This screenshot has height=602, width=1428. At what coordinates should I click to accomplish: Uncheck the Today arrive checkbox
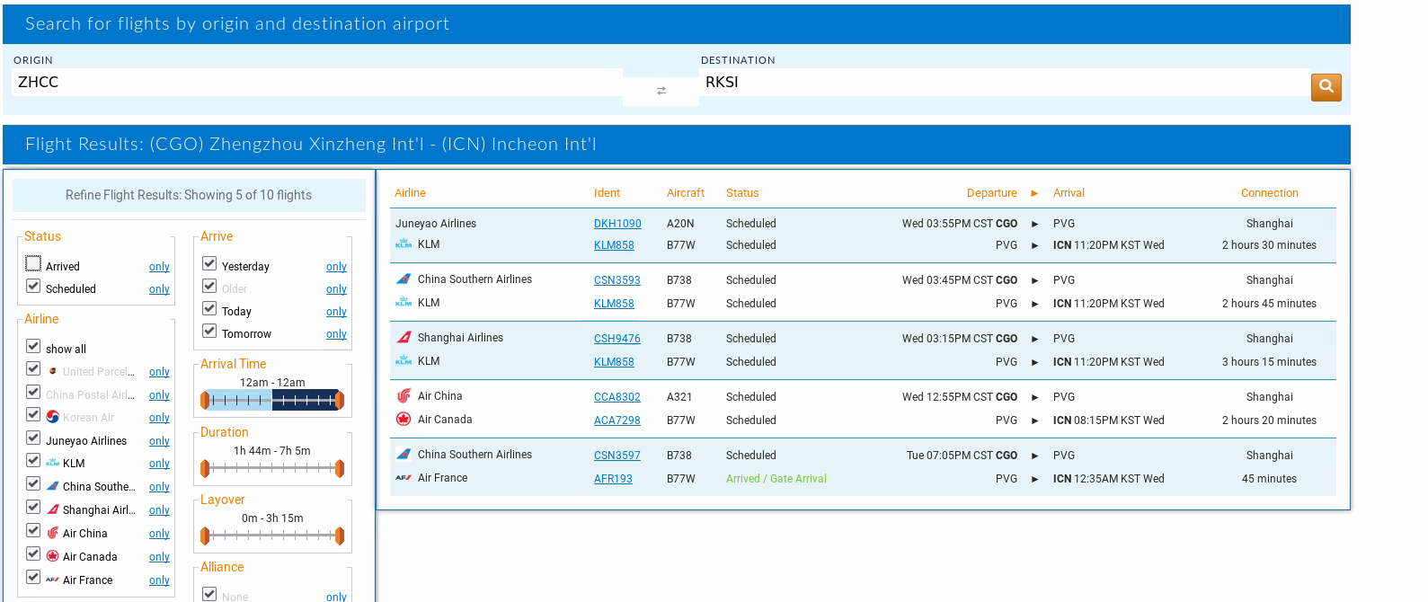pos(209,308)
